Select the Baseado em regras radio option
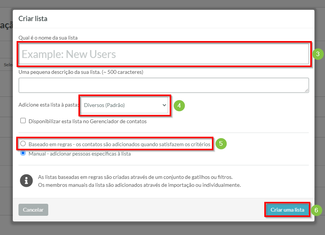 click(23, 143)
